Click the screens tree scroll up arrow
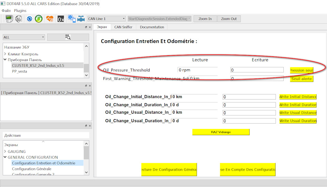 [86, 144]
